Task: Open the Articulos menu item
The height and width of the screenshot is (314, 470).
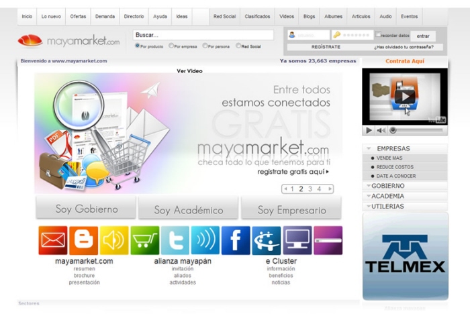Action: pos(361,17)
